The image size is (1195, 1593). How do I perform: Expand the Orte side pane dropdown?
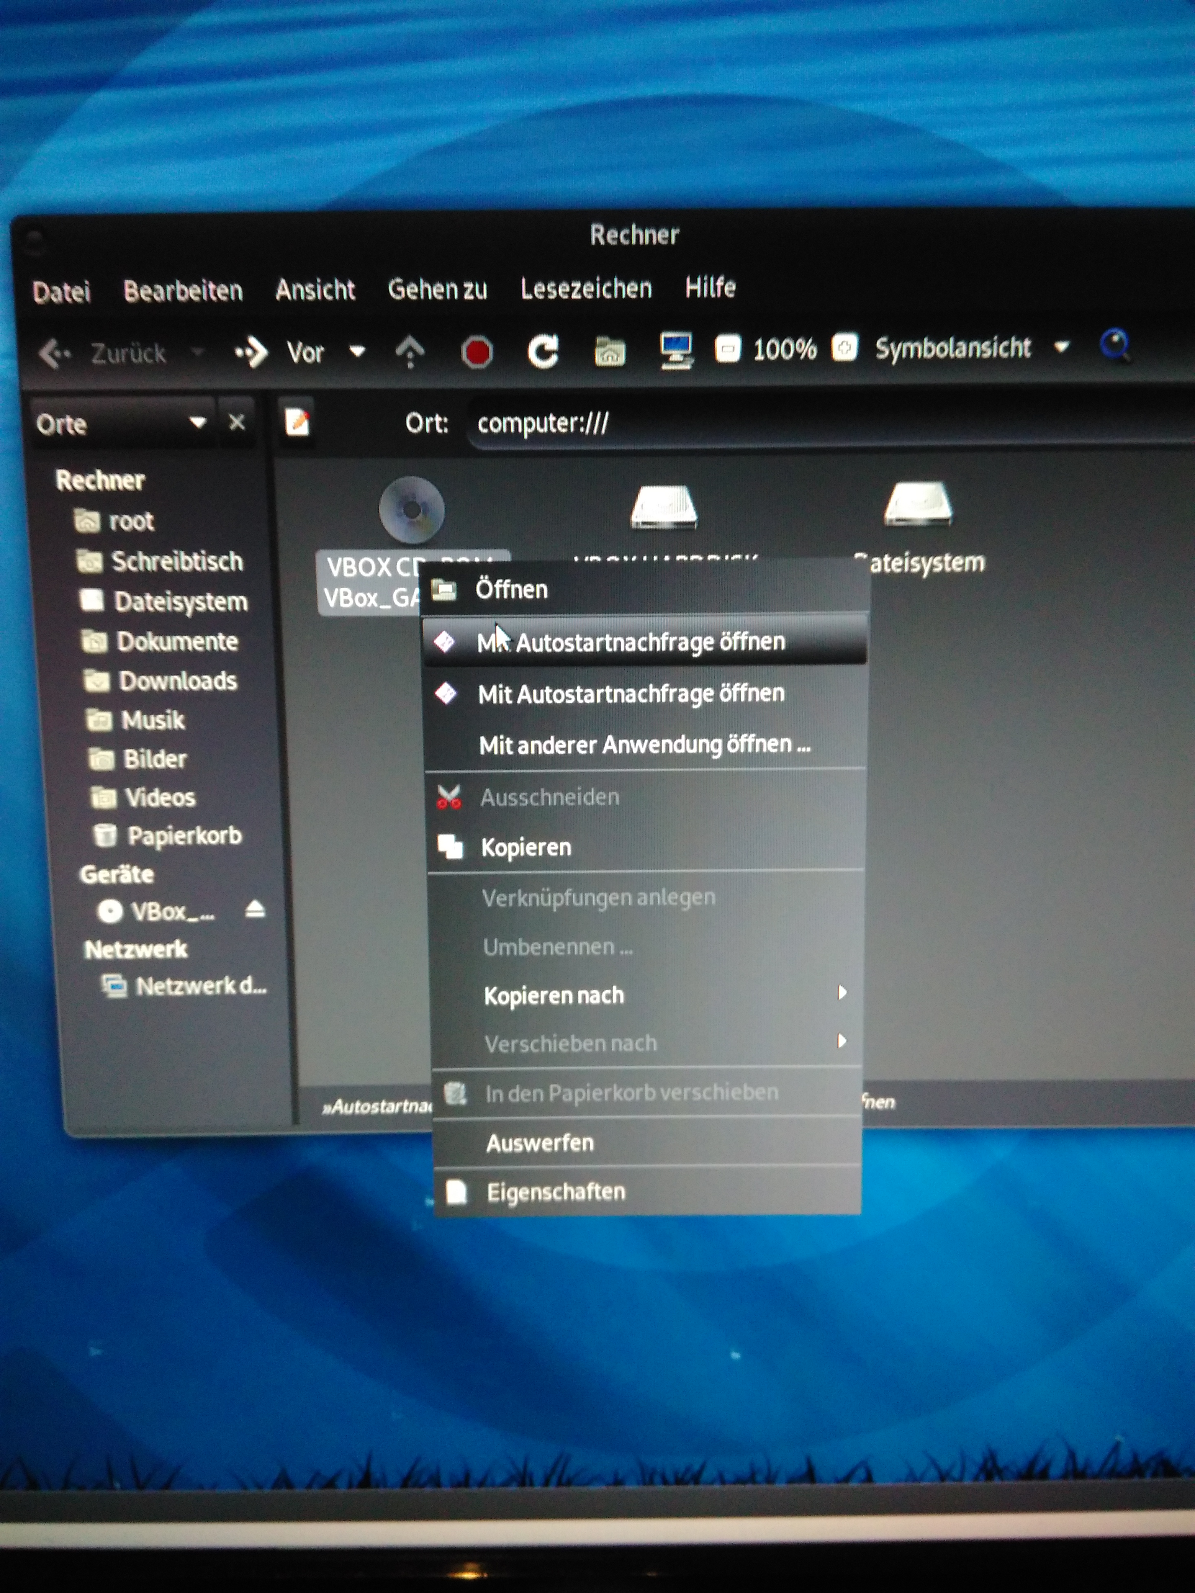coord(197,423)
